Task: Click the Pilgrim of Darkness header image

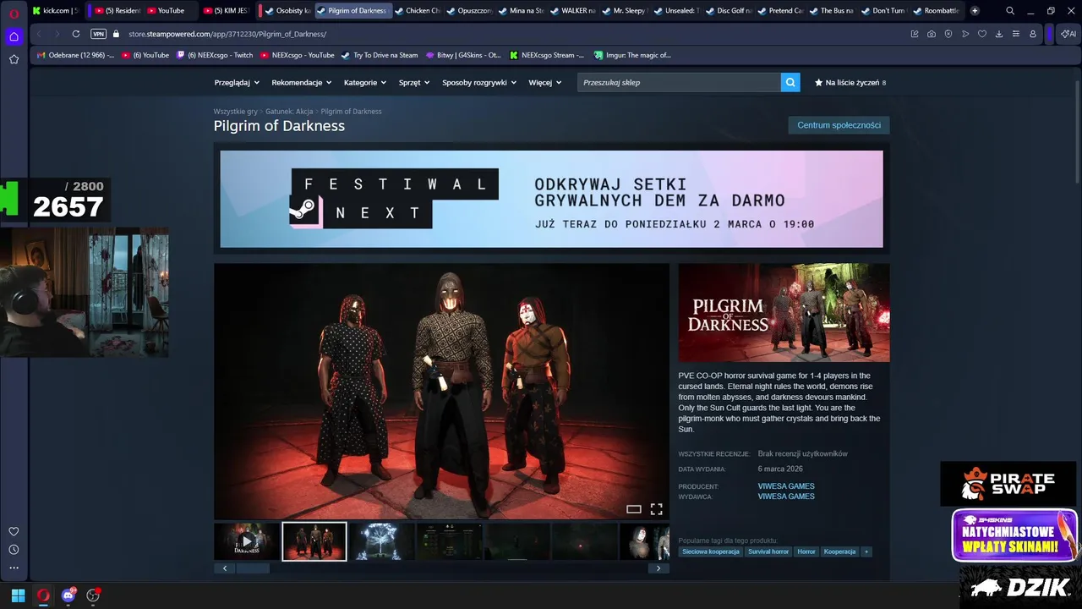Action: (784, 313)
